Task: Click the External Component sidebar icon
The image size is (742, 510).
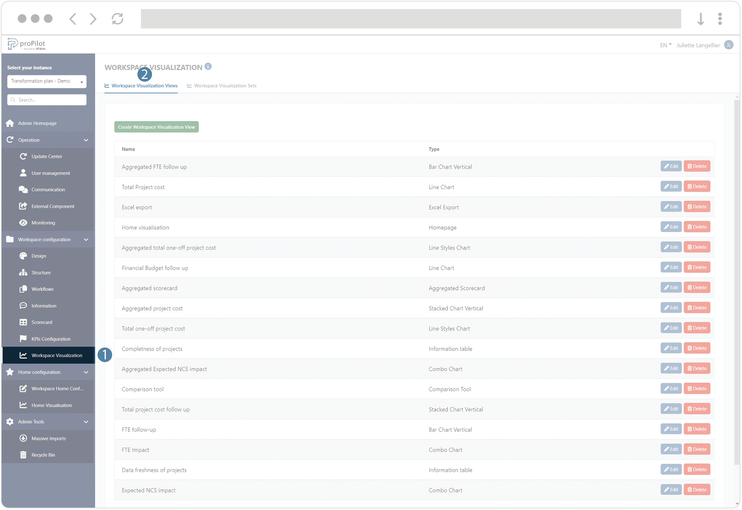Action: pos(24,206)
